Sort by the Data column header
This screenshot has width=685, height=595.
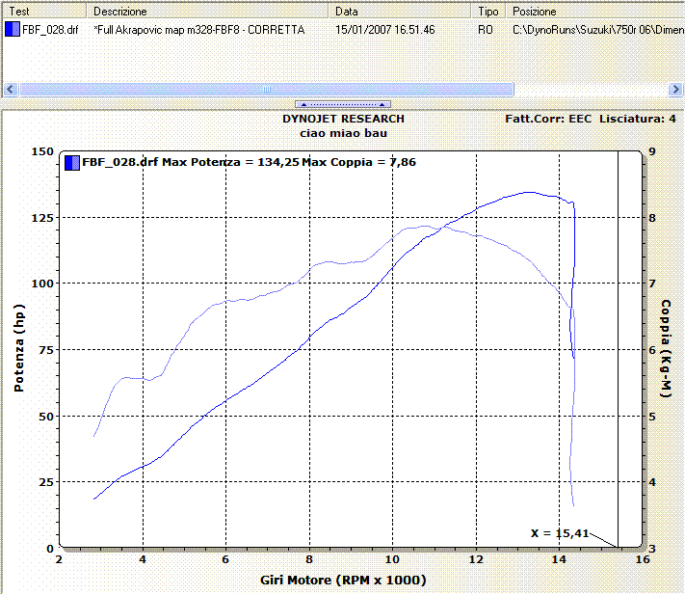403,12
